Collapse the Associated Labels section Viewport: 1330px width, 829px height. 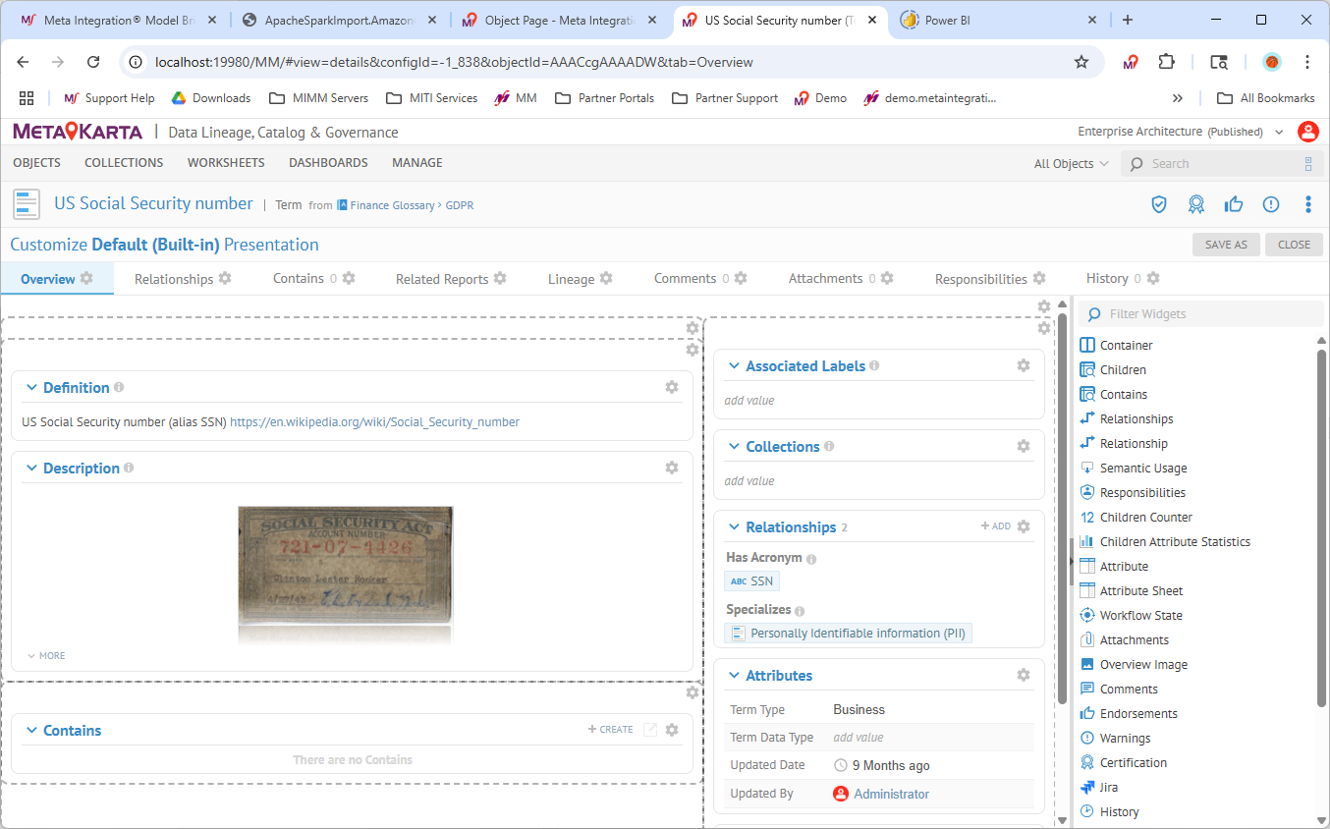734,366
